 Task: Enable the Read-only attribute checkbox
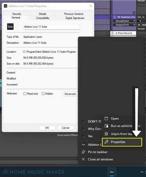25,94
